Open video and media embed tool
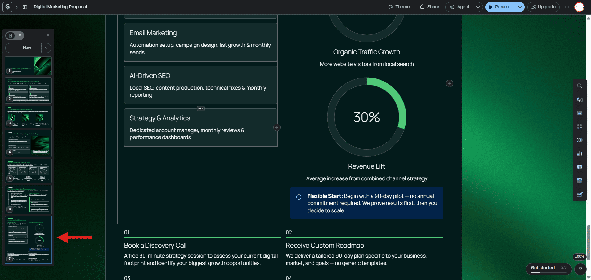Screen dimensions: 591x280 point(579,167)
